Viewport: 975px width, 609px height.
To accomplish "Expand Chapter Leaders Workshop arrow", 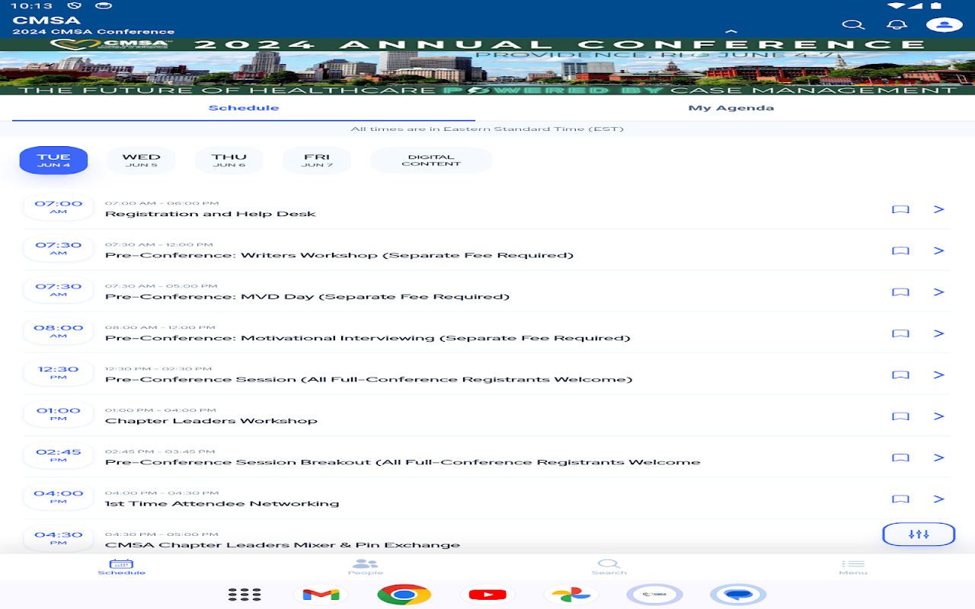I will (x=938, y=416).
